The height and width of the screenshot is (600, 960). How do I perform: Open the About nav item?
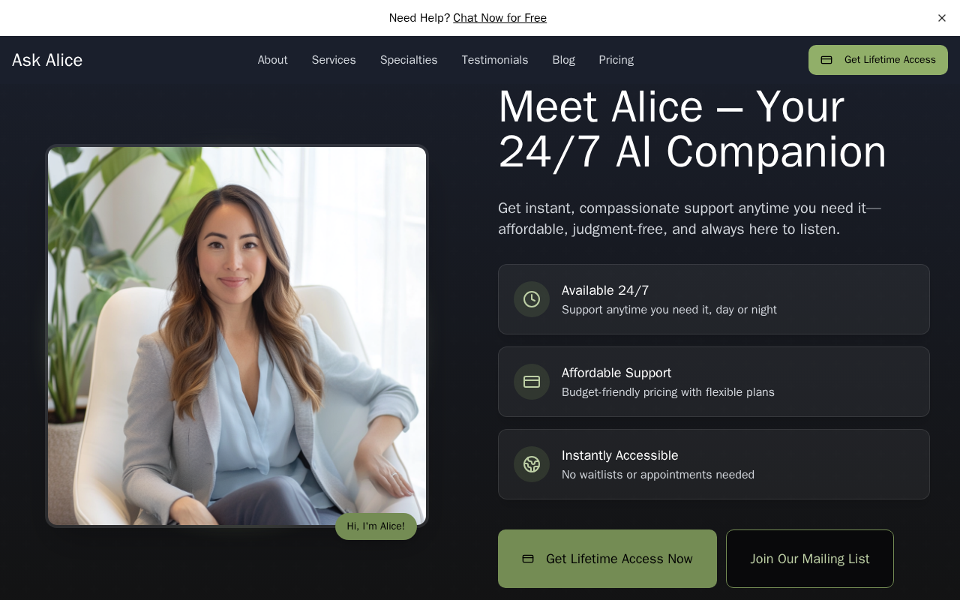273,60
